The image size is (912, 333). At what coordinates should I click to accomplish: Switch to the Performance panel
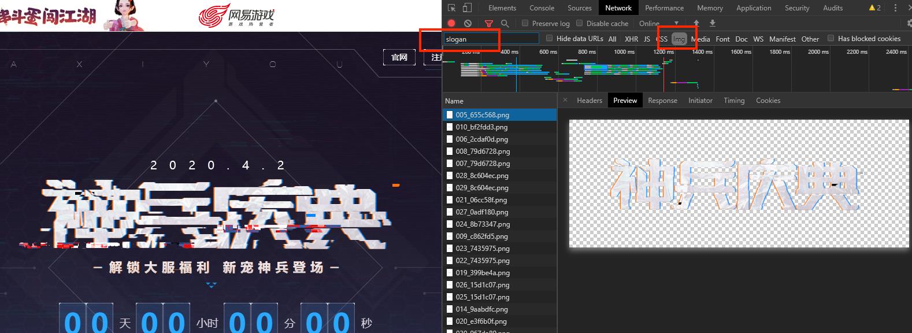click(664, 8)
